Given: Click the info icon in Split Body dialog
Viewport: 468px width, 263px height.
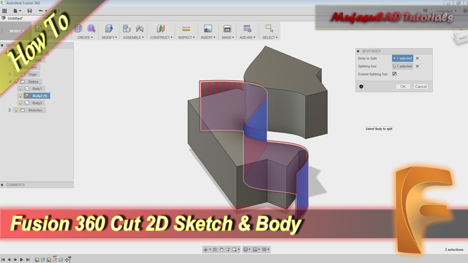Looking at the screenshot, I should [x=361, y=87].
